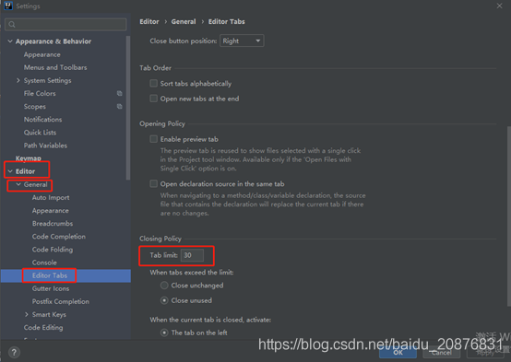Collapse the Editor tree section
This screenshot has height=362, width=511.
click(x=10, y=171)
